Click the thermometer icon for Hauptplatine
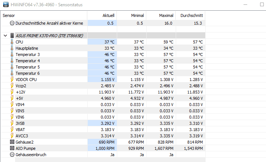The image size is (266, 162). (12, 48)
